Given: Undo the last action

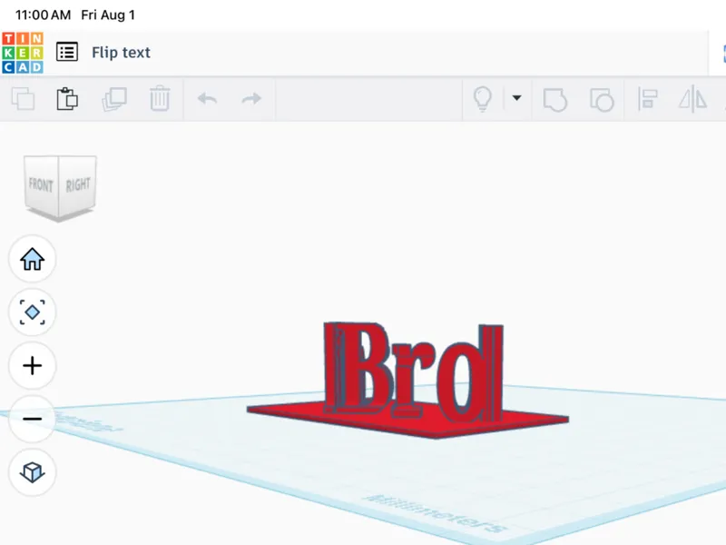Looking at the screenshot, I should coord(207,99).
